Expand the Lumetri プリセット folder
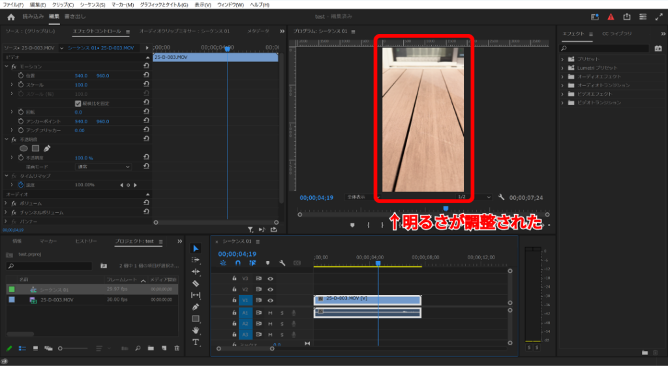This screenshot has width=668, height=366. [x=562, y=68]
